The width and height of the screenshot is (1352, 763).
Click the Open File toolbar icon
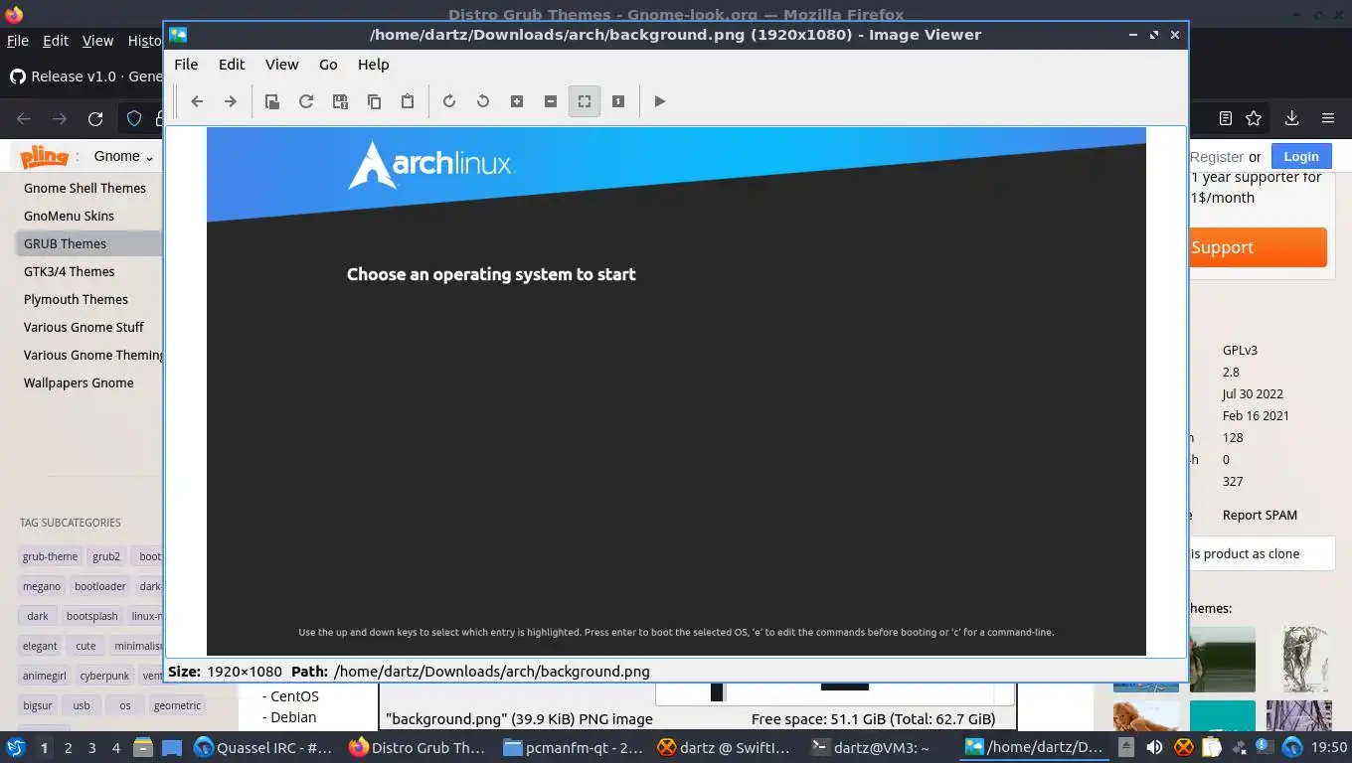tap(271, 101)
